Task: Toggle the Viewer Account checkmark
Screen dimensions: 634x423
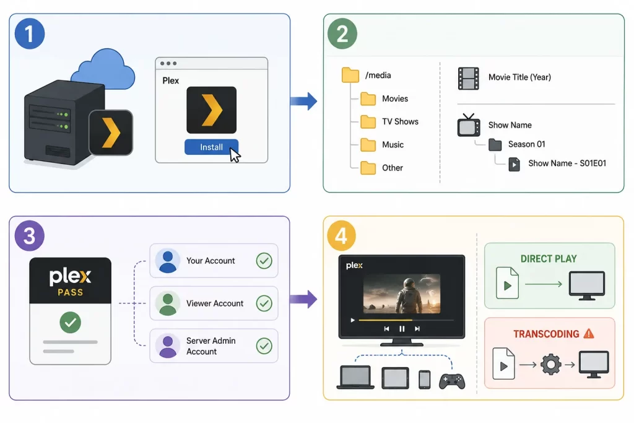Action: 264,303
